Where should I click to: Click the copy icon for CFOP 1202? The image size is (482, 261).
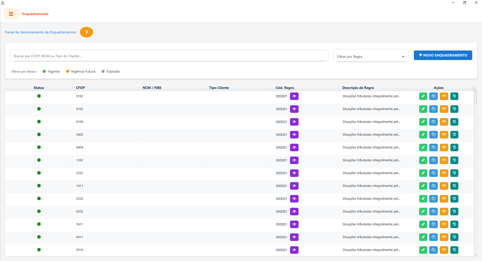(x=433, y=160)
